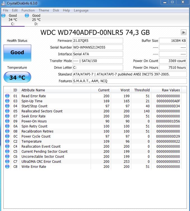The image size is (190, 211).
Task: Click raw value 000000000A0F
Action: pos(168,101)
